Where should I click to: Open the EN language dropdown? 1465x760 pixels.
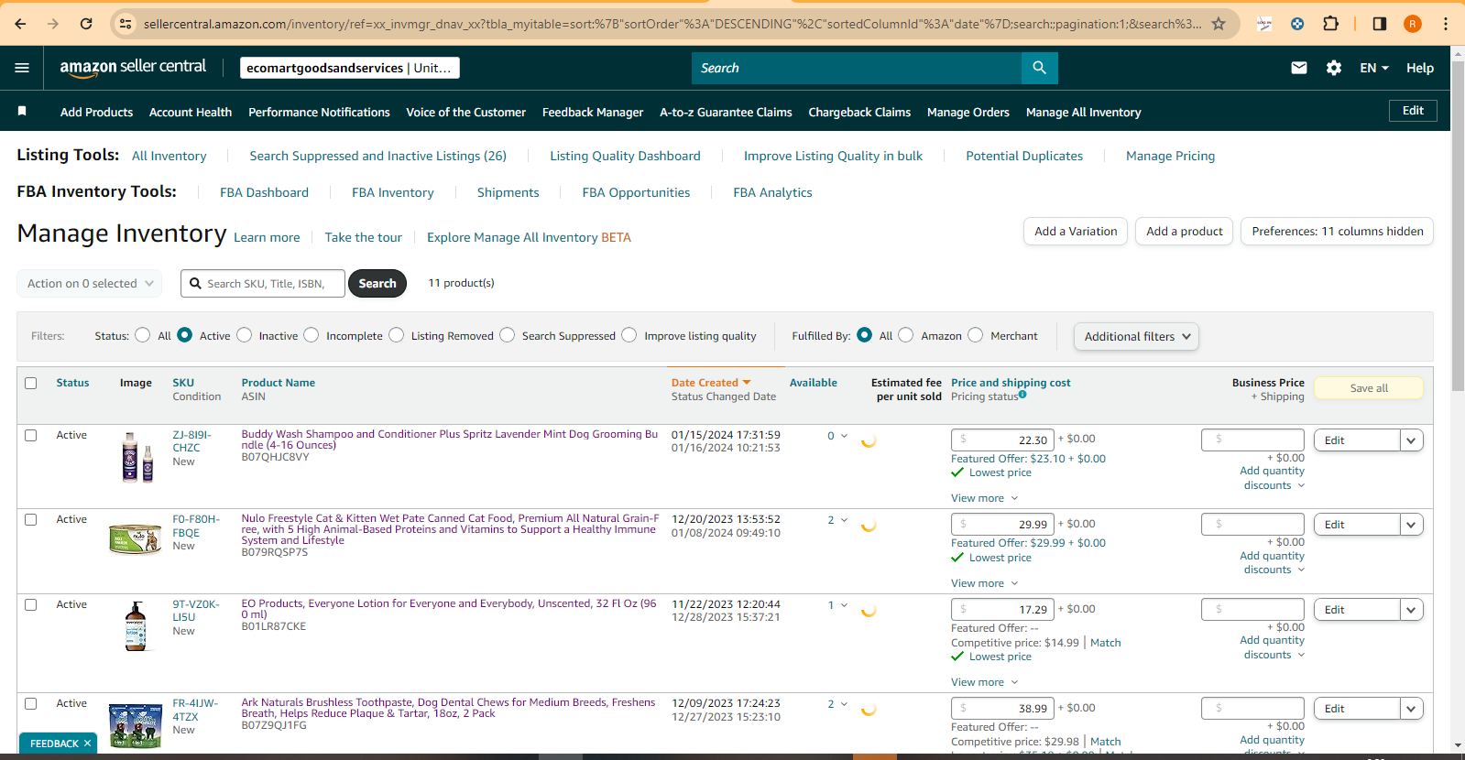click(1374, 68)
